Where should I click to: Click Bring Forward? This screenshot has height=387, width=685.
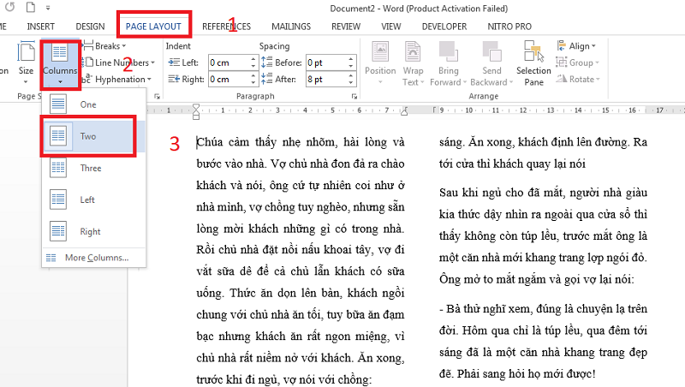click(x=448, y=63)
